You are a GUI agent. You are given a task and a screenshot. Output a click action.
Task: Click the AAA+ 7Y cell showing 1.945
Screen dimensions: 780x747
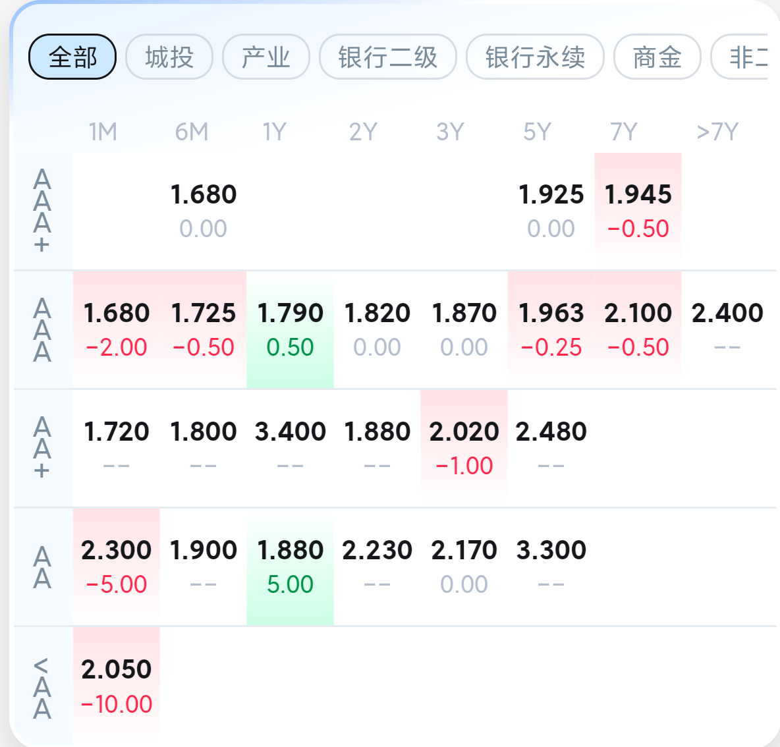pyautogui.click(x=638, y=211)
